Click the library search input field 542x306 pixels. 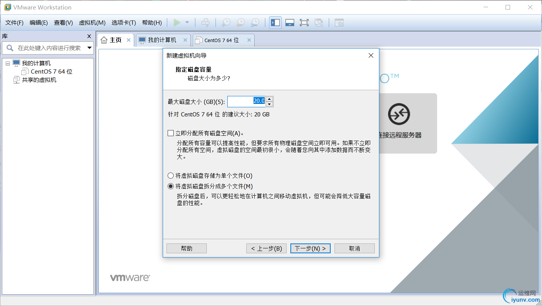[x=48, y=48]
